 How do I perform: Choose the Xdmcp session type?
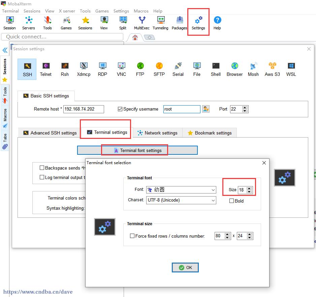point(84,69)
